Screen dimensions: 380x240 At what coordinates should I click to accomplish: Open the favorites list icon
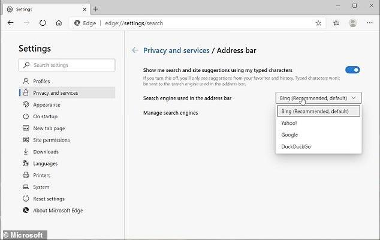point(336,23)
